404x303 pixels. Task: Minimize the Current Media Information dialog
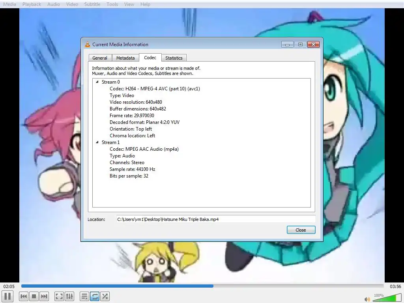(287, 45)
